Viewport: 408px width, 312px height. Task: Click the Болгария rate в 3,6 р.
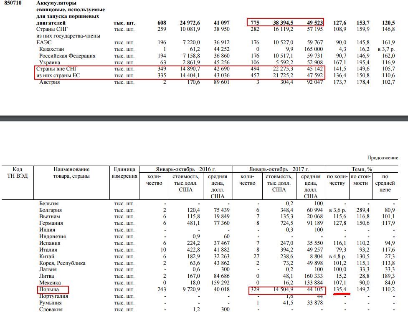(338, 210)
